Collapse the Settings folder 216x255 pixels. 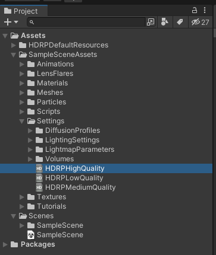pyautogui.click(x=22, y=121)
